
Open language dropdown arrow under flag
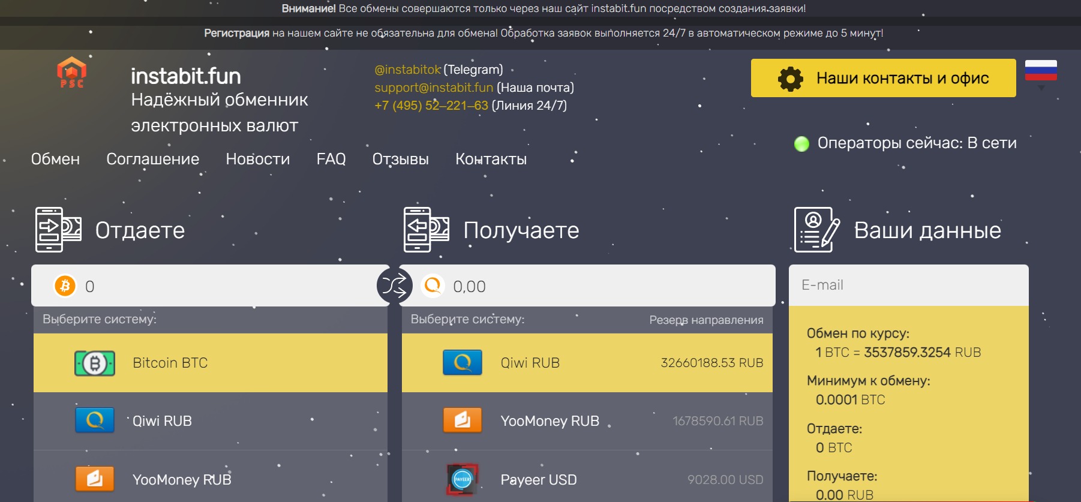1041,88
